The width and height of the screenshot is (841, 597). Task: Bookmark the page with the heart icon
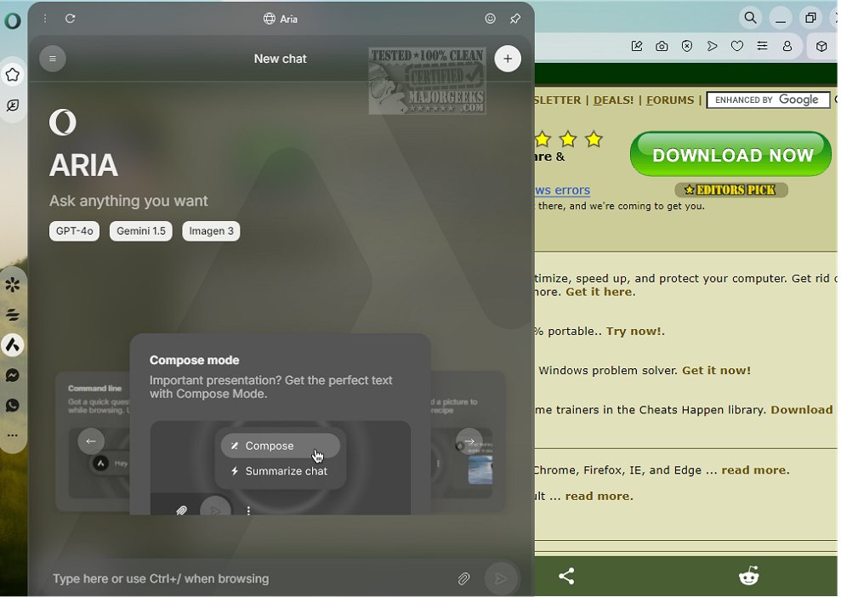(737, 46)
